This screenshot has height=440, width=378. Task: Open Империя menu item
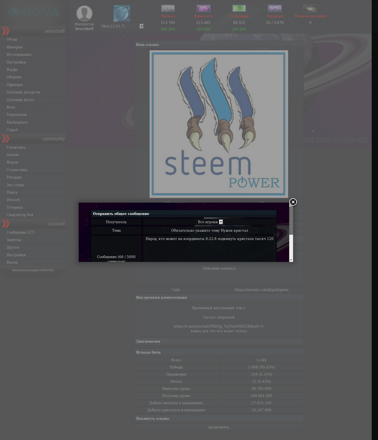(x=14, y=47)
